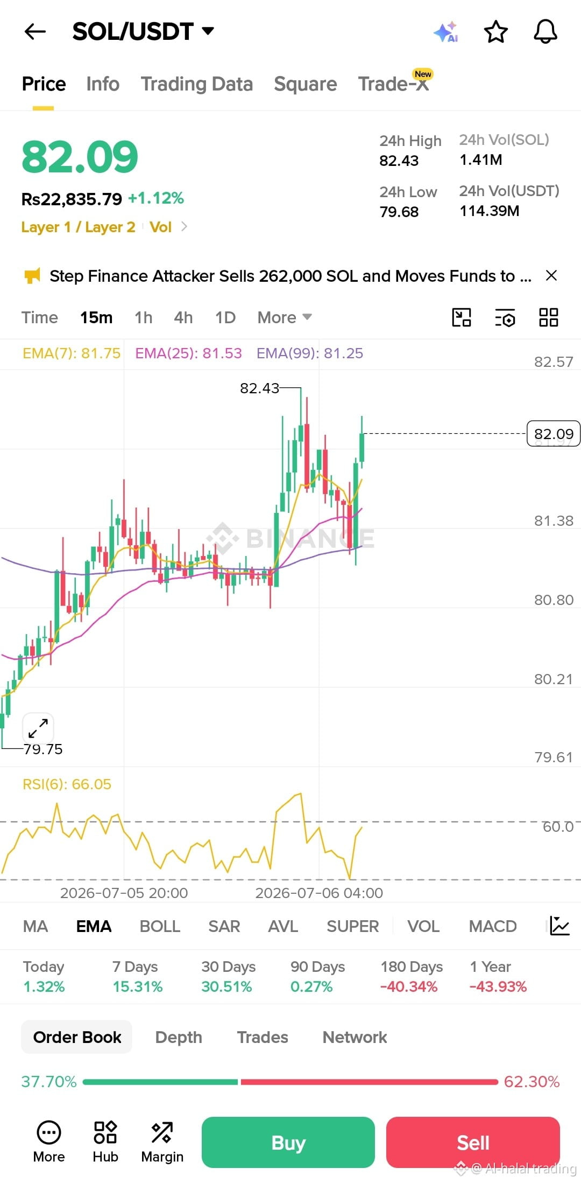
Task: Switch to the Network tab
Action: pos(355,1037)
